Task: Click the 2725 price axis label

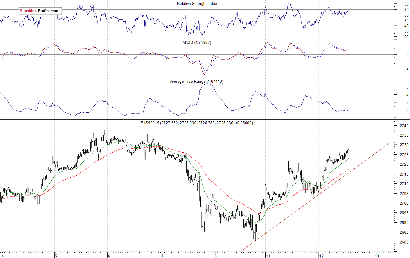Action: point(404,155)
